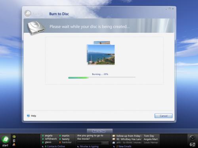Click the opened mail icon in third email row

tap(114, 142)
